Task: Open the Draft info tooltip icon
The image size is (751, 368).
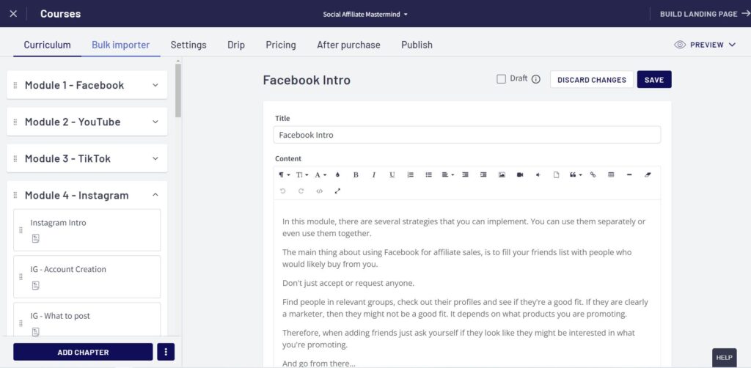Action: 536,79
